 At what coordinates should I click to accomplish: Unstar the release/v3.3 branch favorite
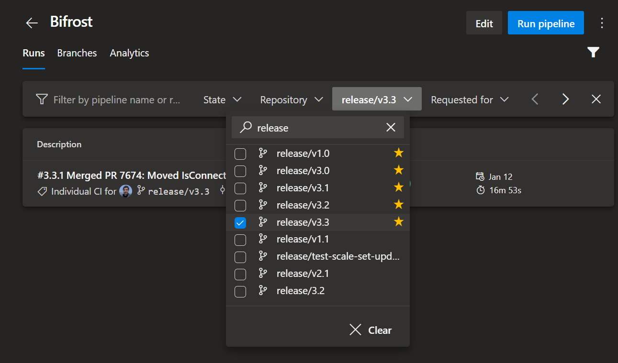[398, 221]
